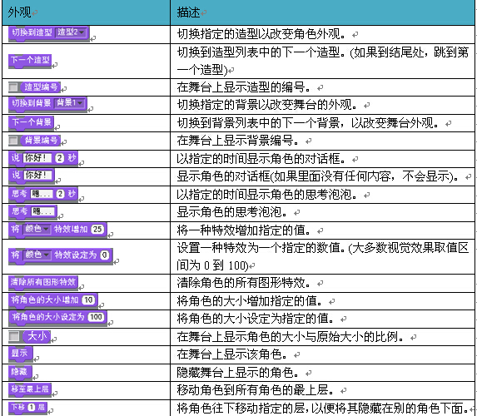This screenshot has height=416, width=477.
Task: Click description 切换指定的背景以改变舞台的外观
Action: 267,105
